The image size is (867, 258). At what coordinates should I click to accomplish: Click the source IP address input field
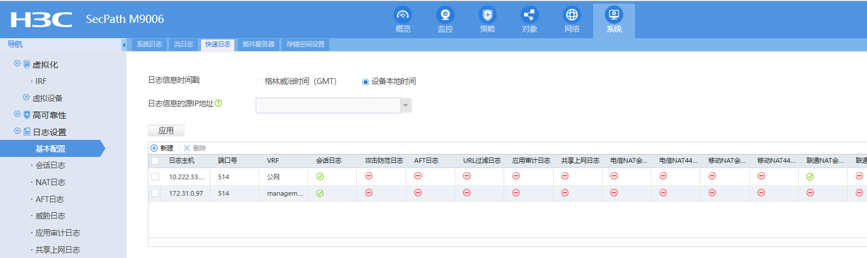click(x=328, y=105)
